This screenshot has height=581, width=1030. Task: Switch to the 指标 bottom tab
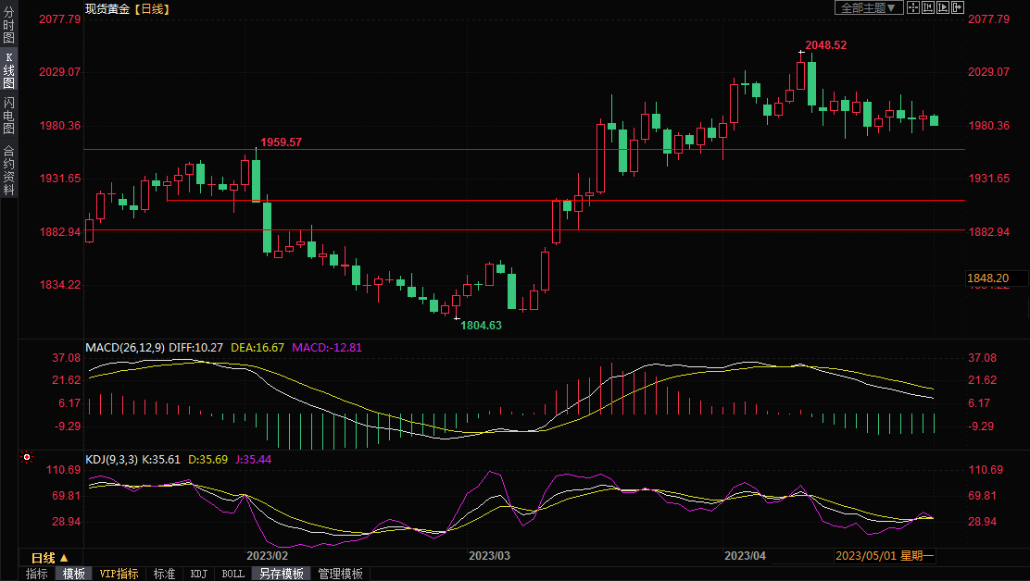click(x=37, y=574)
